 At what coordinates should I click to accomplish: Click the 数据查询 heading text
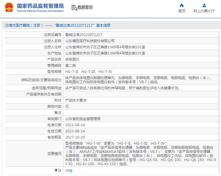[x=85, y=8]
